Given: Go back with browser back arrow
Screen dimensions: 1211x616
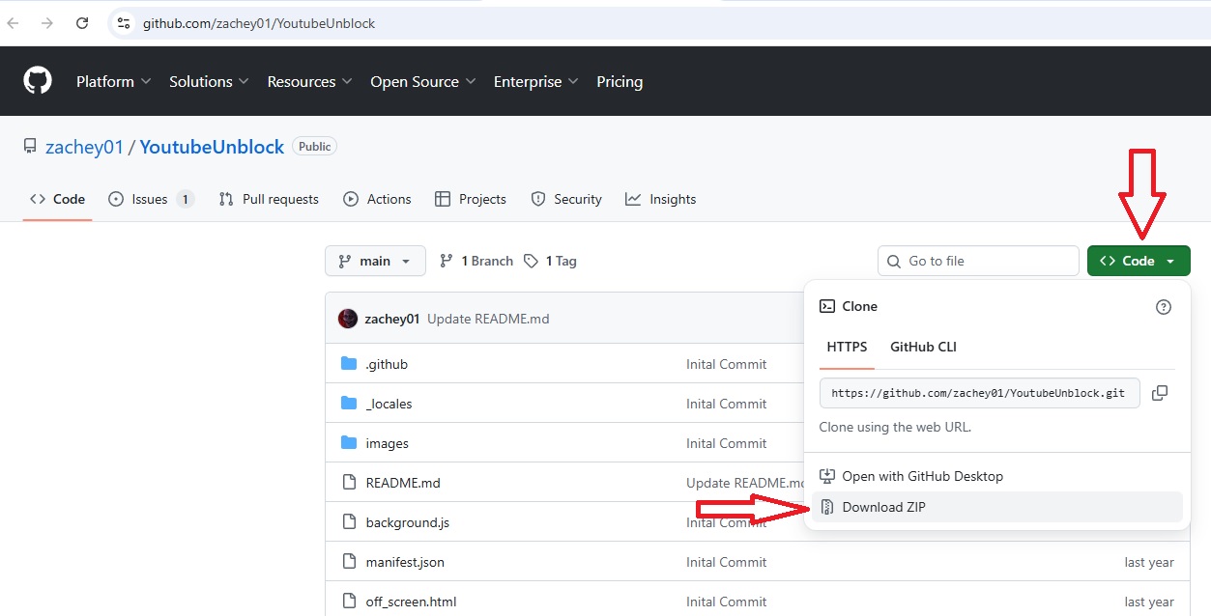Looking at the screenshot, I should tap(14, 23).
